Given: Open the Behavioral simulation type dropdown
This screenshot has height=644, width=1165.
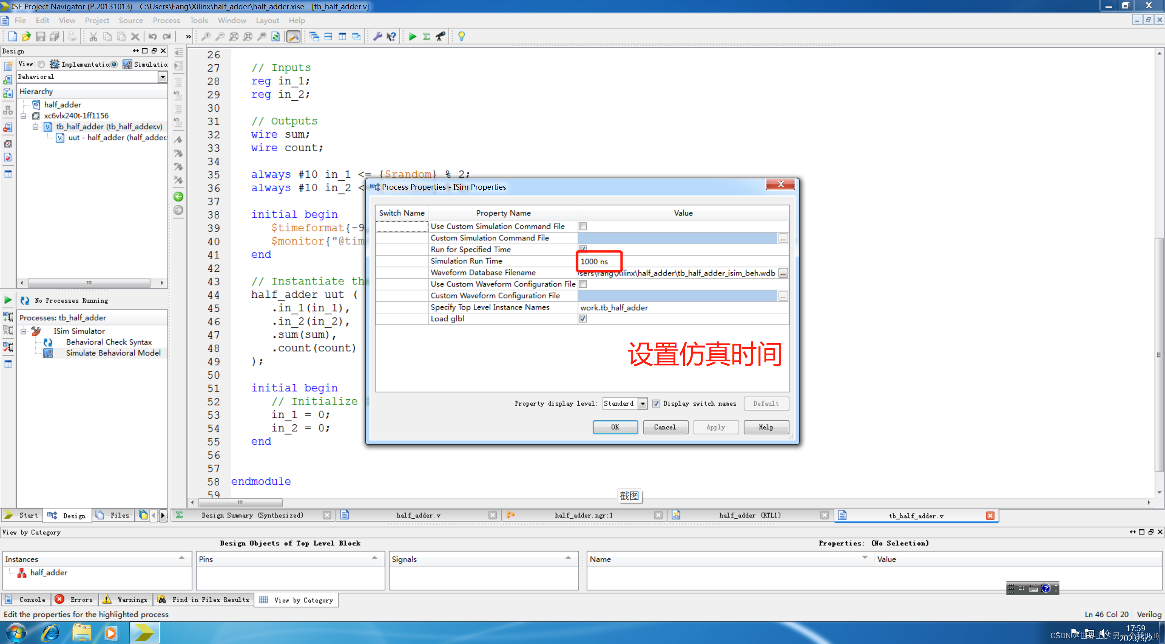Looking at the screenshot, I should 162,77.
